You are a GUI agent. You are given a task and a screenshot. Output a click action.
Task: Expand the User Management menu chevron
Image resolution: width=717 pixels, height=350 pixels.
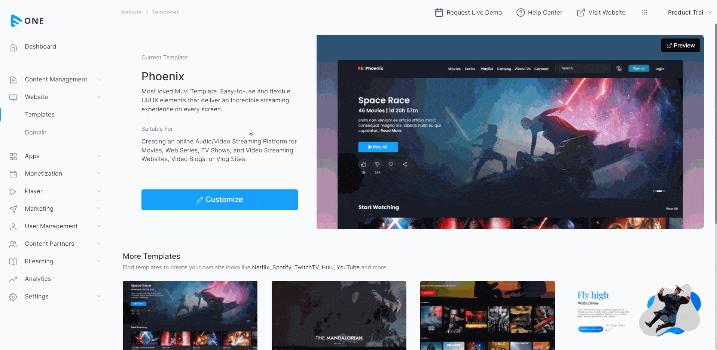[x=99, y=226]
